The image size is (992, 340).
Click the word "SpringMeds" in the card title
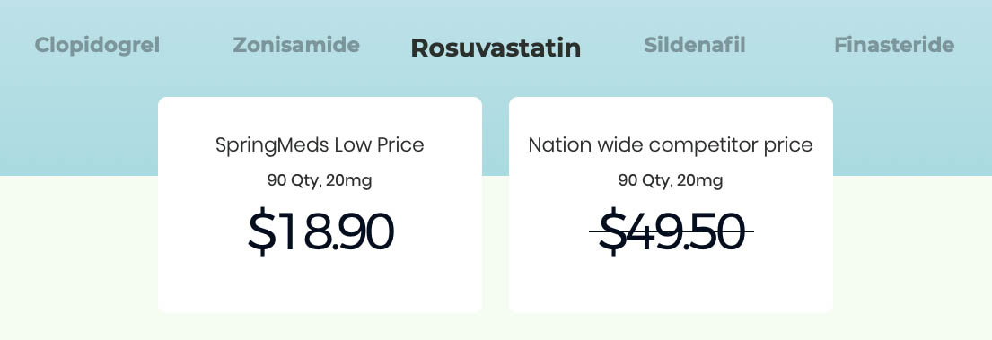tap(272, 146)
